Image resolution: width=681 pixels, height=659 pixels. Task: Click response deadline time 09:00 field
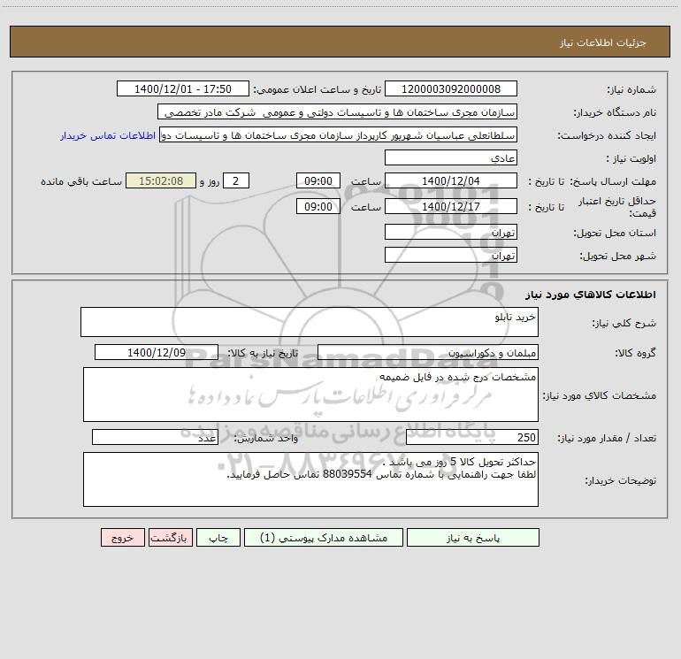pos(318,180)
